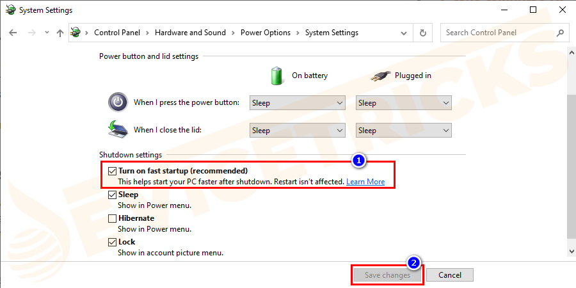The width and height of the screenshot is (576, 288).
Task: Click the power button icon
Action: point(118,102)
